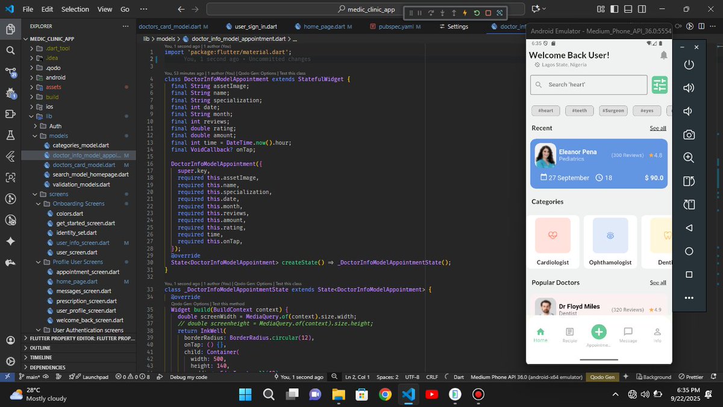
Task: Stop the debug session
Action: tap(488, 13)
